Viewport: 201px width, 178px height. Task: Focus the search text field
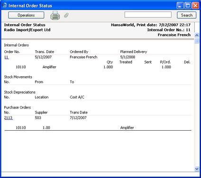click(148, 15)
